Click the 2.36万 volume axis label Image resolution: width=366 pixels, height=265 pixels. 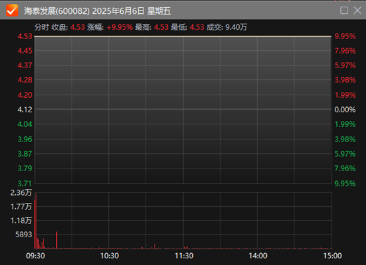pyautogui.click(x=20, y=192)
